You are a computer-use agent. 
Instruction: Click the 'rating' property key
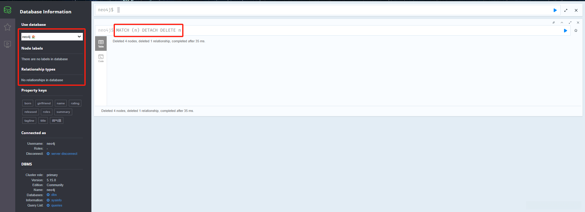[75, 103]
